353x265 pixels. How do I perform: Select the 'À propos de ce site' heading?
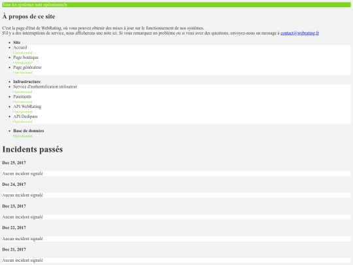click(x=29, y=16)
